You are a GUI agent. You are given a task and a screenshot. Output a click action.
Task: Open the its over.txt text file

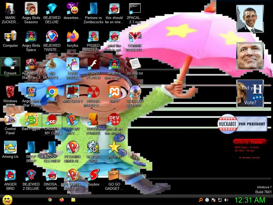point(135,66)
